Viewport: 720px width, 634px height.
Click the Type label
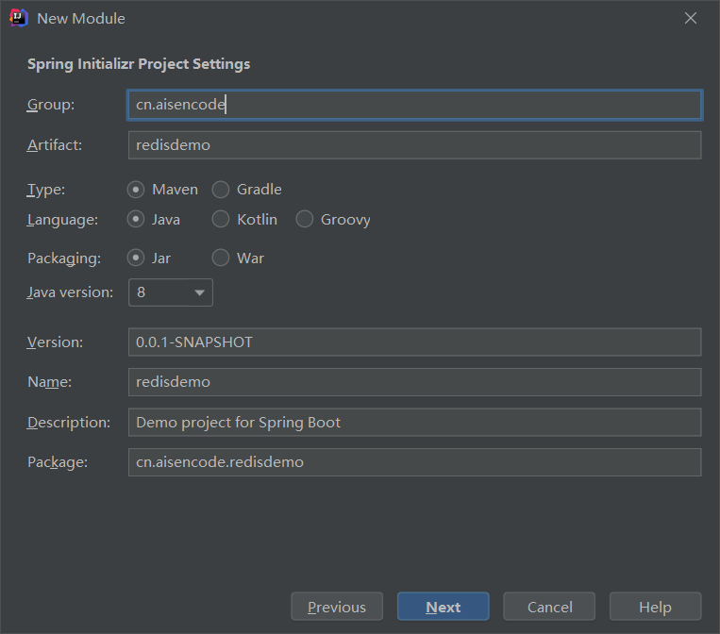[46, 190]
